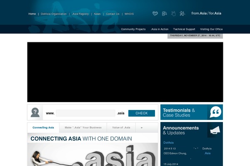Click the DotAsia announcement link
The width and height of the screenshot is (250, 166).
tap(168, 143)
